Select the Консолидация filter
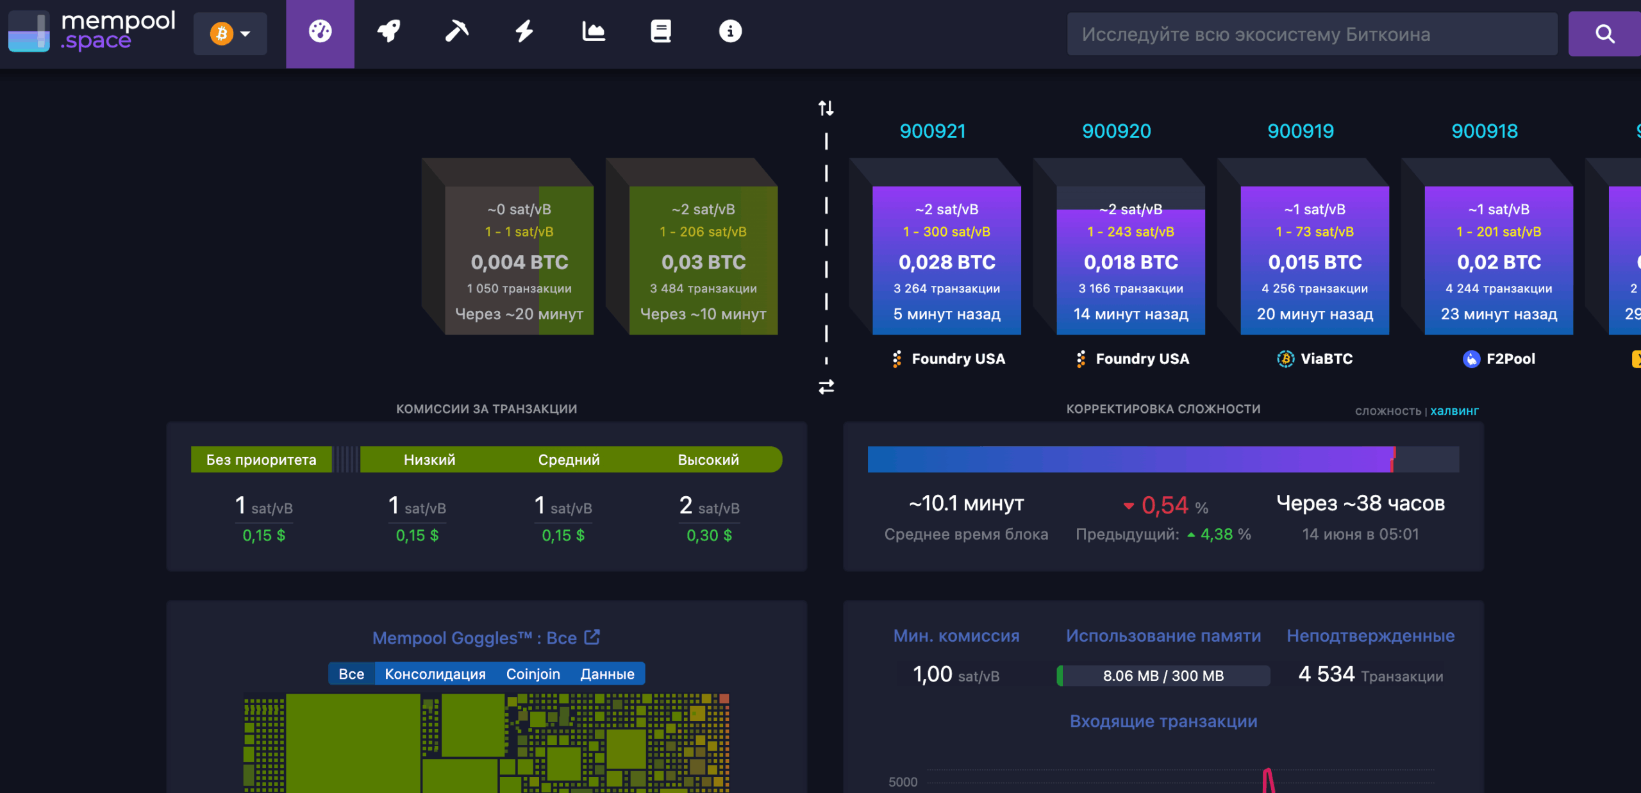1641x793 pixels. click(x=435, y=674)
